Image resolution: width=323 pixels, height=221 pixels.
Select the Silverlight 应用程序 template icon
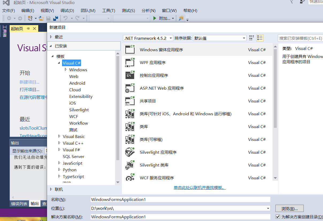pos(130,152)
